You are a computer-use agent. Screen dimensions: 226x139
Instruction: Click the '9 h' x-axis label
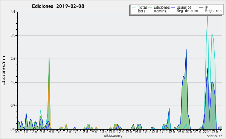(x=94, y=131)
